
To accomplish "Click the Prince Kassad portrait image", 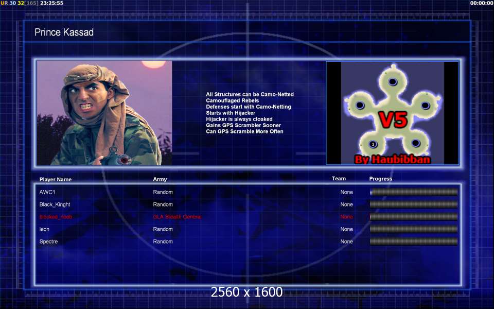I will [x=104, y=113].
